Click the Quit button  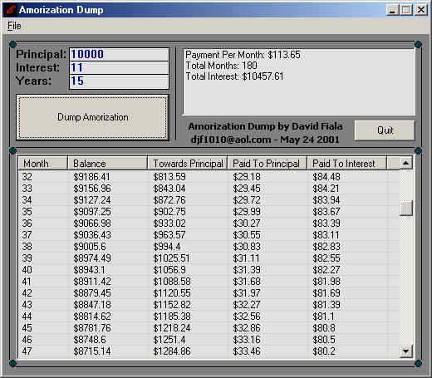pyautogui.click(x=385, y=130)
